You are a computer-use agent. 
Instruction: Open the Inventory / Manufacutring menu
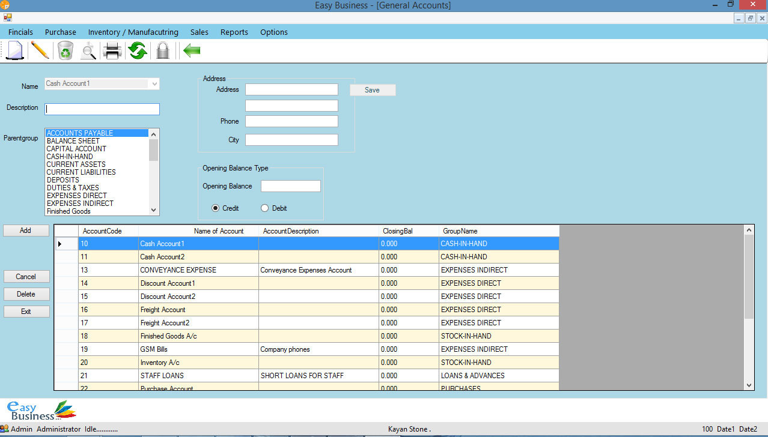(133, 32)
